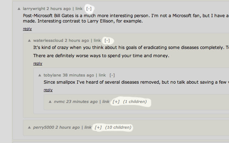The image size is (229, 143).
Task: Open waterlesscloud's user profile
Action: [48, 41]
